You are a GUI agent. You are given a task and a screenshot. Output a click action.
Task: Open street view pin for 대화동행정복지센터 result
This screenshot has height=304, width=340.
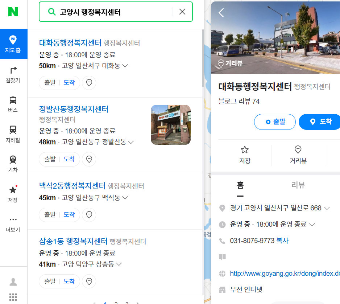click(x=89, y=83)
